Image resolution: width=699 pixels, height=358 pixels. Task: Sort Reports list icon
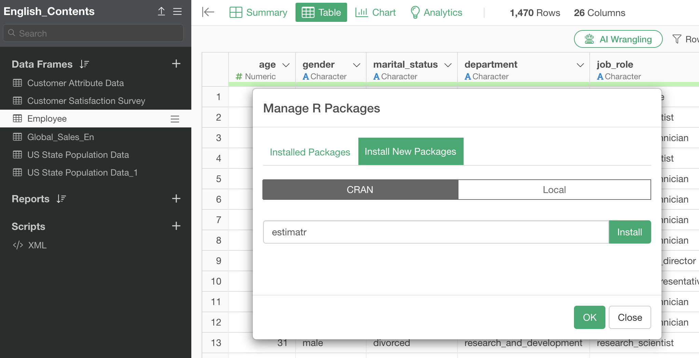61,199
